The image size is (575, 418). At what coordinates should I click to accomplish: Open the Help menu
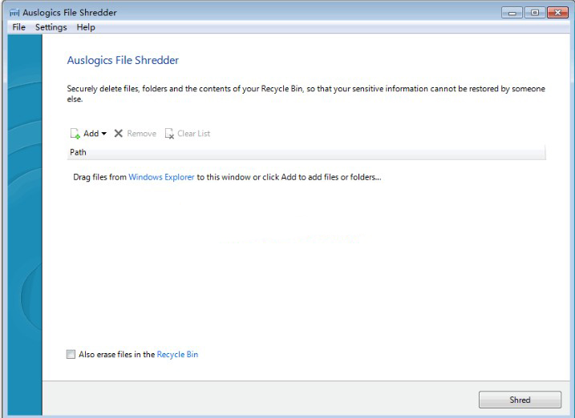[86, 27]
